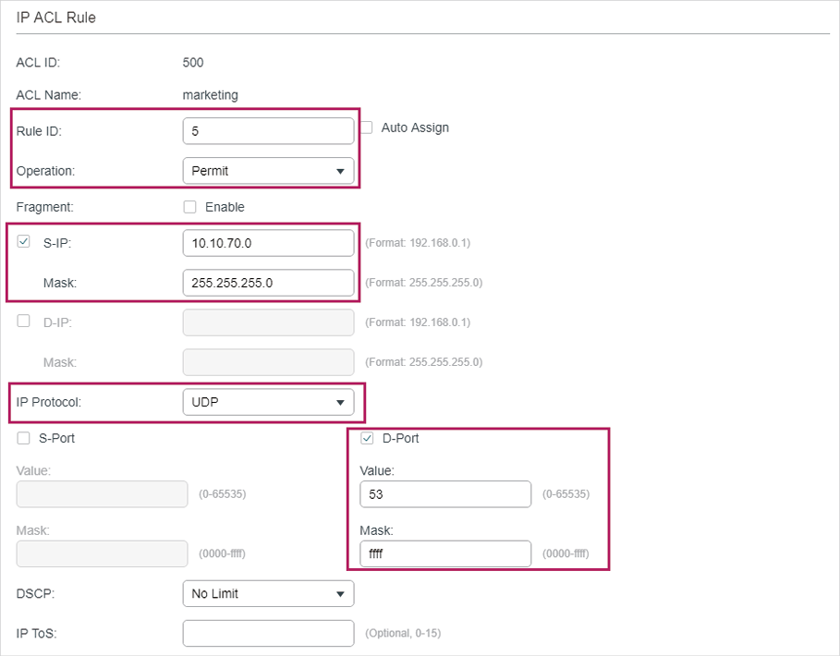
Task: Click the Rule ID input field
Action: tap(268, 131)
